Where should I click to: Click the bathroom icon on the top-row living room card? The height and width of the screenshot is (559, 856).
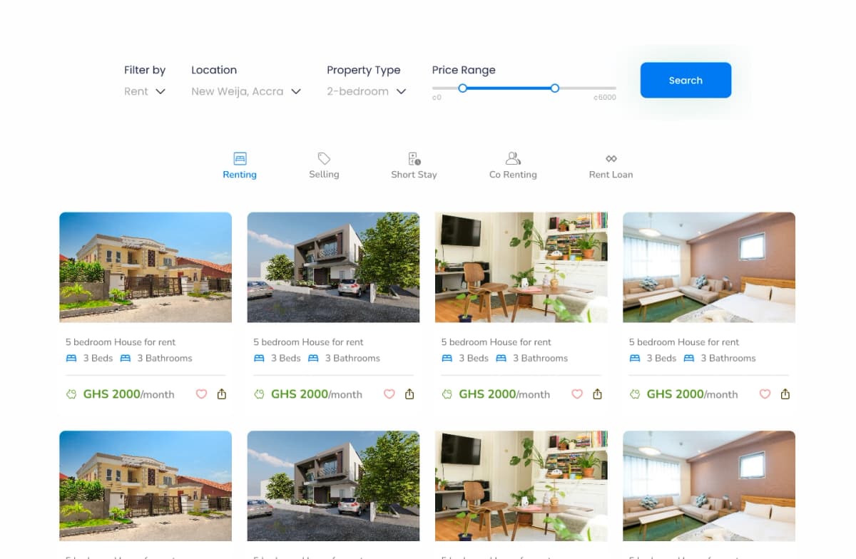click(501, 358)
